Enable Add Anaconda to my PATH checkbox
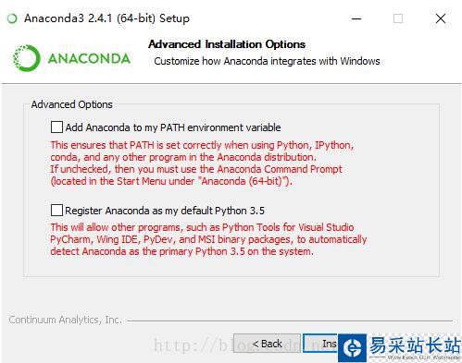Viewport: 462px width, 363px height. 56,127
